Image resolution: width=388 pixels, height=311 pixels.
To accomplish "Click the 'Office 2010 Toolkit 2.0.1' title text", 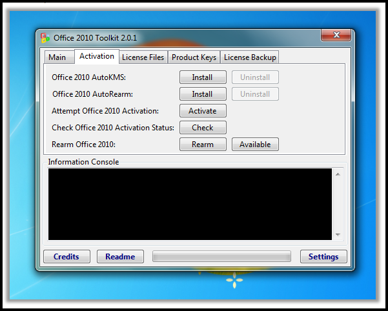I will click(x=96, y=38).
